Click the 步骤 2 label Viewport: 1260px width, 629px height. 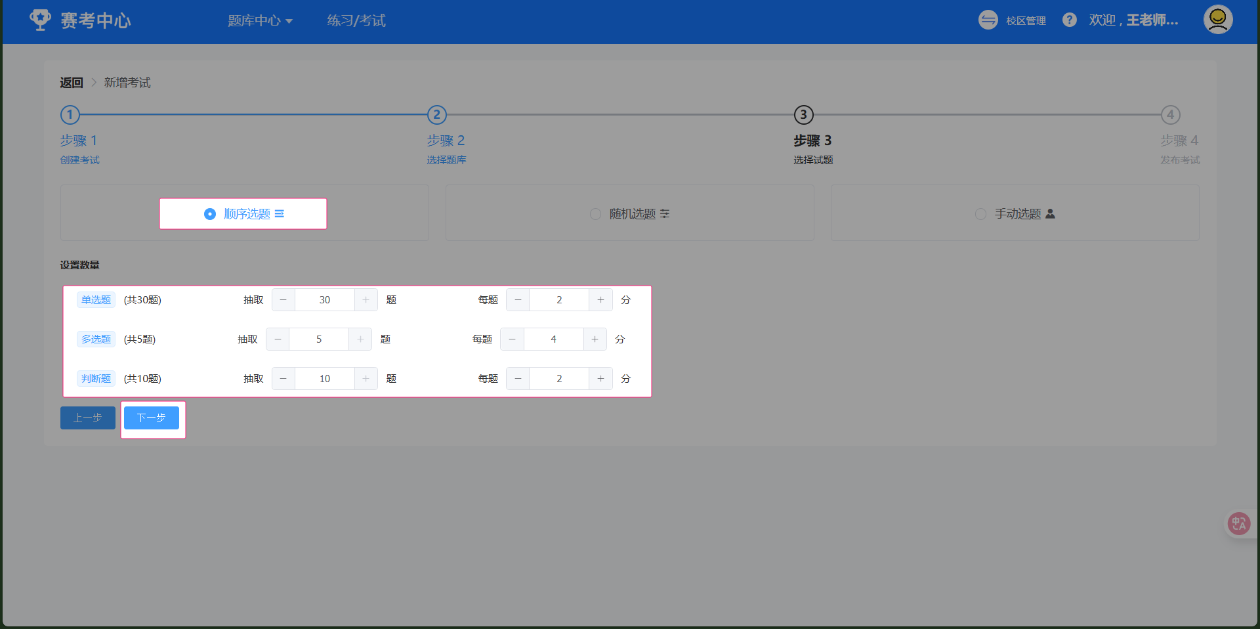click(x=446, y=141)
